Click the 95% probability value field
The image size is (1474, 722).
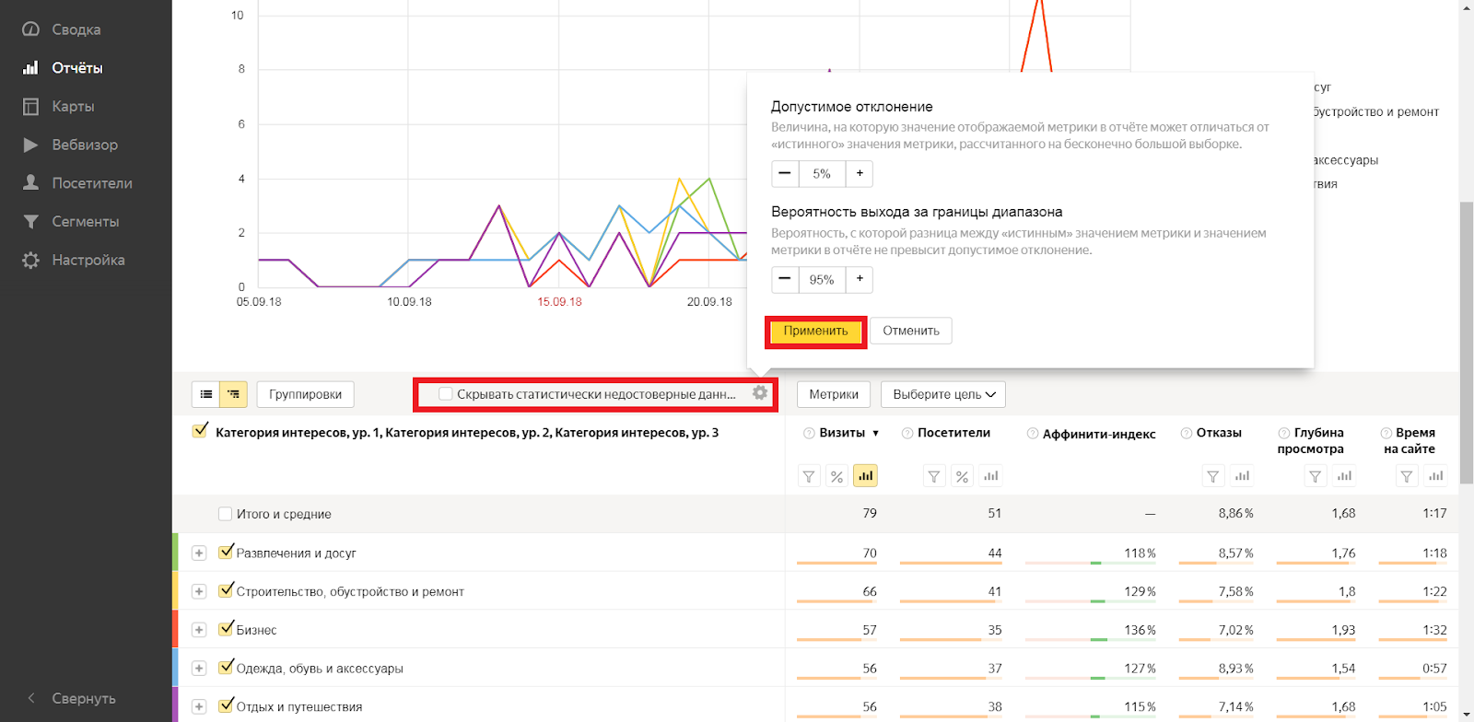click(822, 279)
